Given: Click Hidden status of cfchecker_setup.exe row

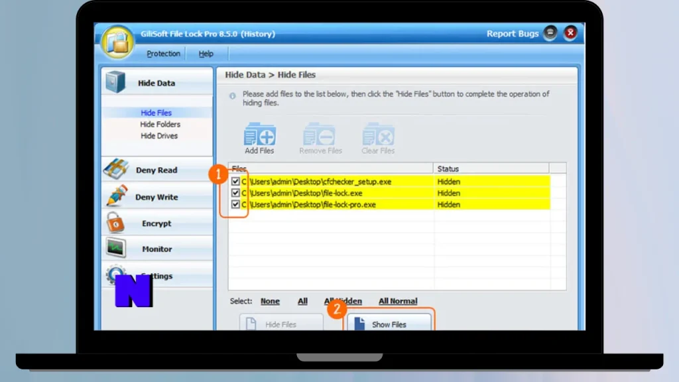Looking at the screenshot, I should pos(449,182).
